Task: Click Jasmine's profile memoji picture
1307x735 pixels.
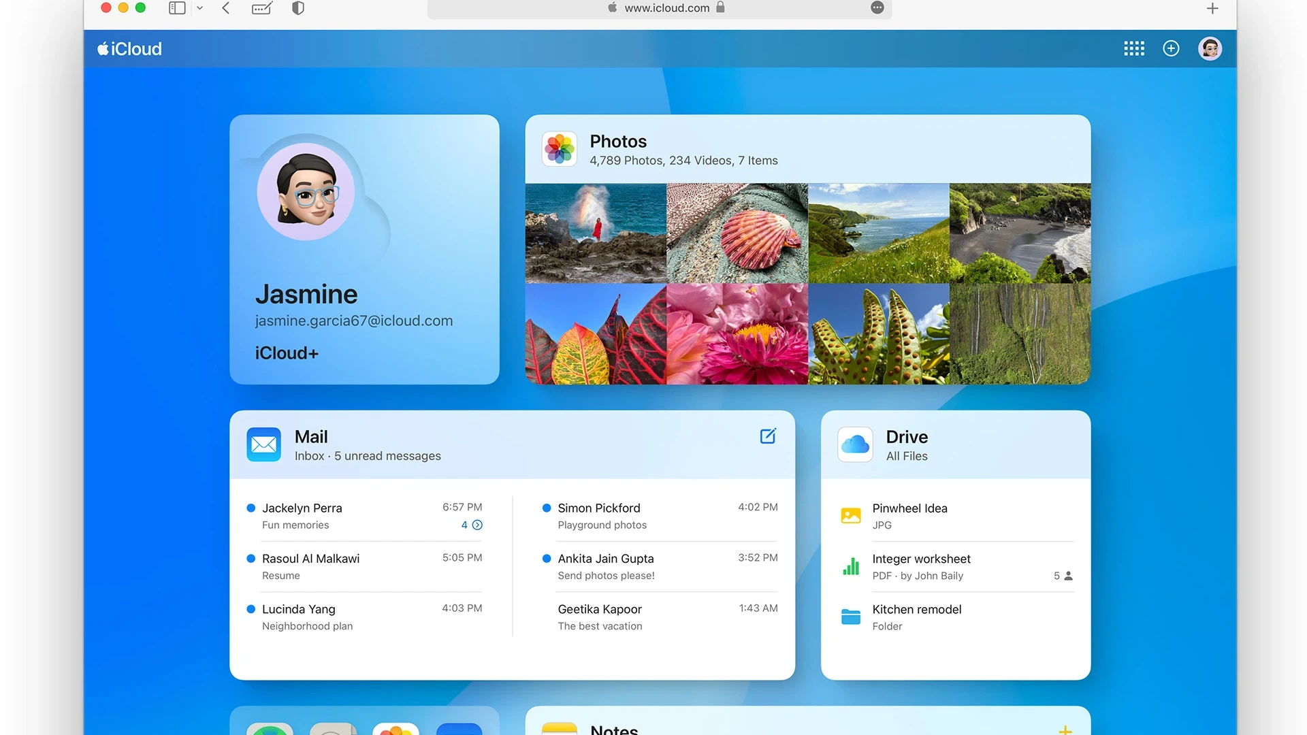Action: [306, 191]
